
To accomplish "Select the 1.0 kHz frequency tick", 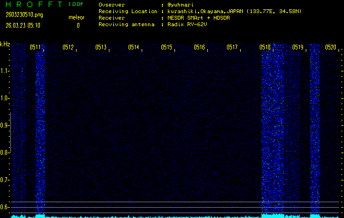I will pos(5,98).
